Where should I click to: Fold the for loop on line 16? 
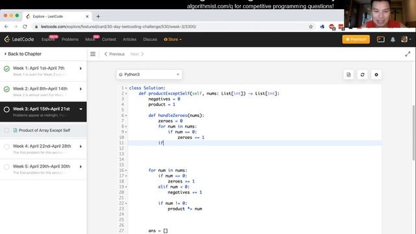coord(126,170)
